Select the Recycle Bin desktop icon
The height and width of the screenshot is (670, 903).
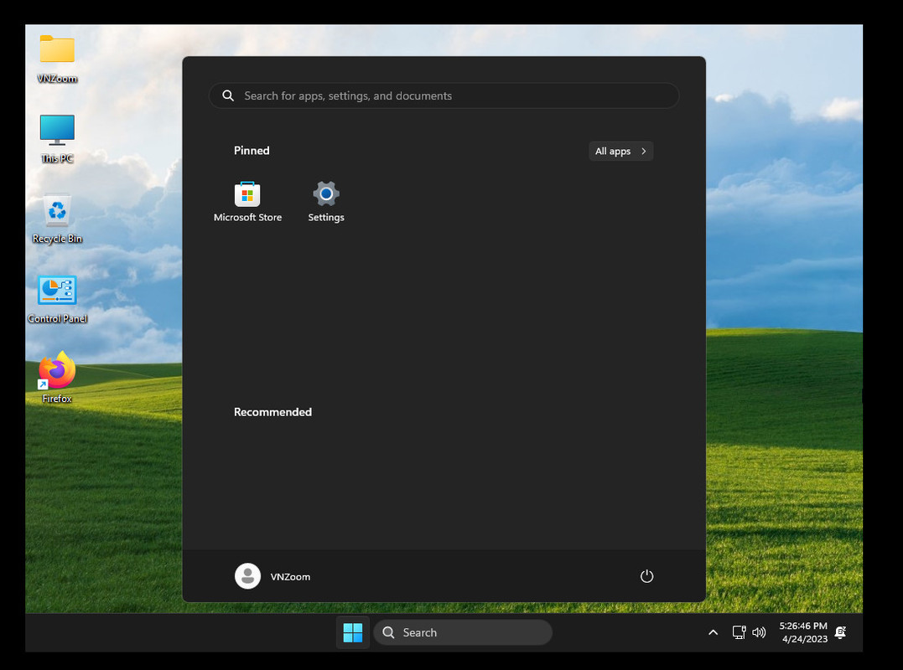[57, 219]
